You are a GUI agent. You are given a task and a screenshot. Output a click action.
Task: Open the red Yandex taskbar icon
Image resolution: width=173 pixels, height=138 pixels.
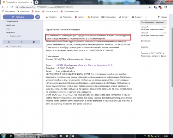pos(73,136)
